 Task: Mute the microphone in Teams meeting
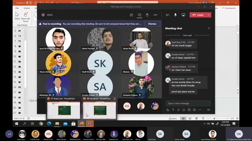coord(175,15)
